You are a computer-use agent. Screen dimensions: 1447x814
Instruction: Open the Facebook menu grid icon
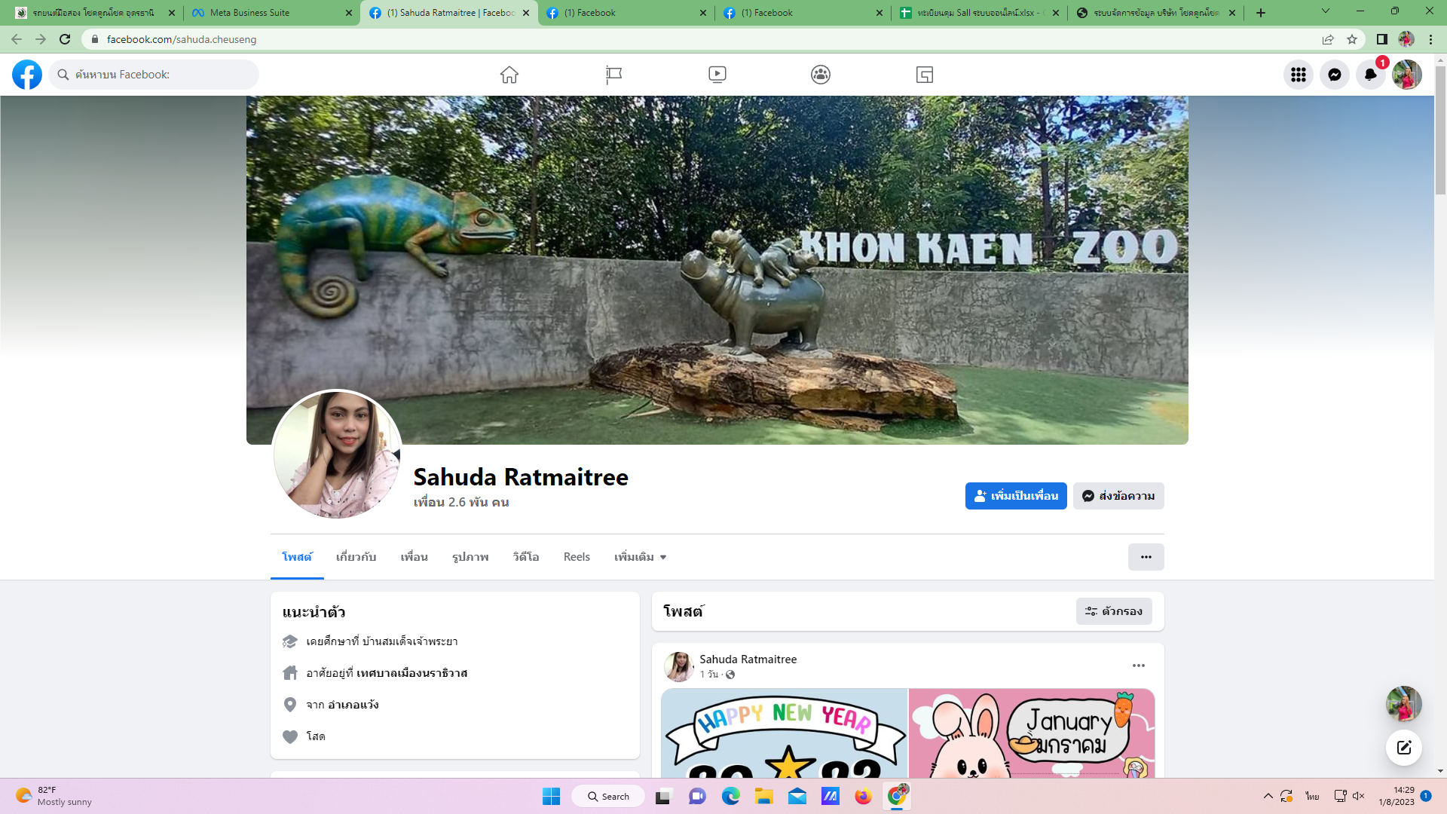(x=1298, y=75)
